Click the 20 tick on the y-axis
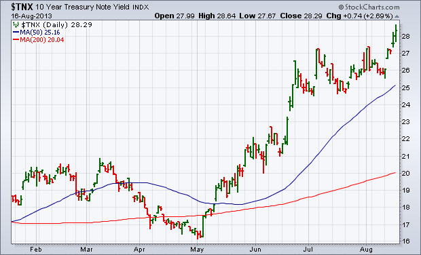This screenshot has height=255, width=421. click(x=406, y=174)
